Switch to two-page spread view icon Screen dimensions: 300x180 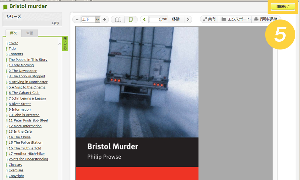(x=118, y=19)
